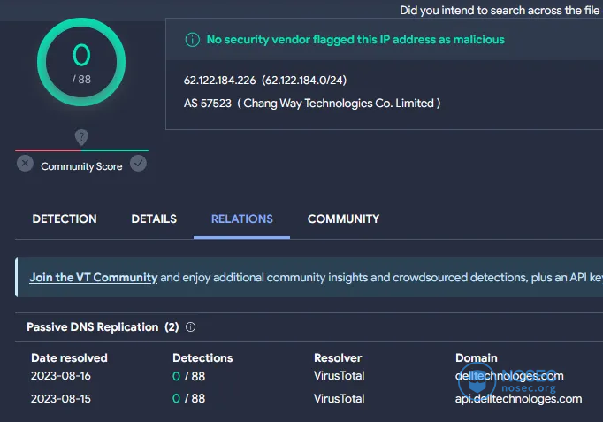Click the Passive DNS Replication (2) heading
Image resolution: width=603 pixels, height=422 pixels.
pyautogui.click(x=103, y=327)
